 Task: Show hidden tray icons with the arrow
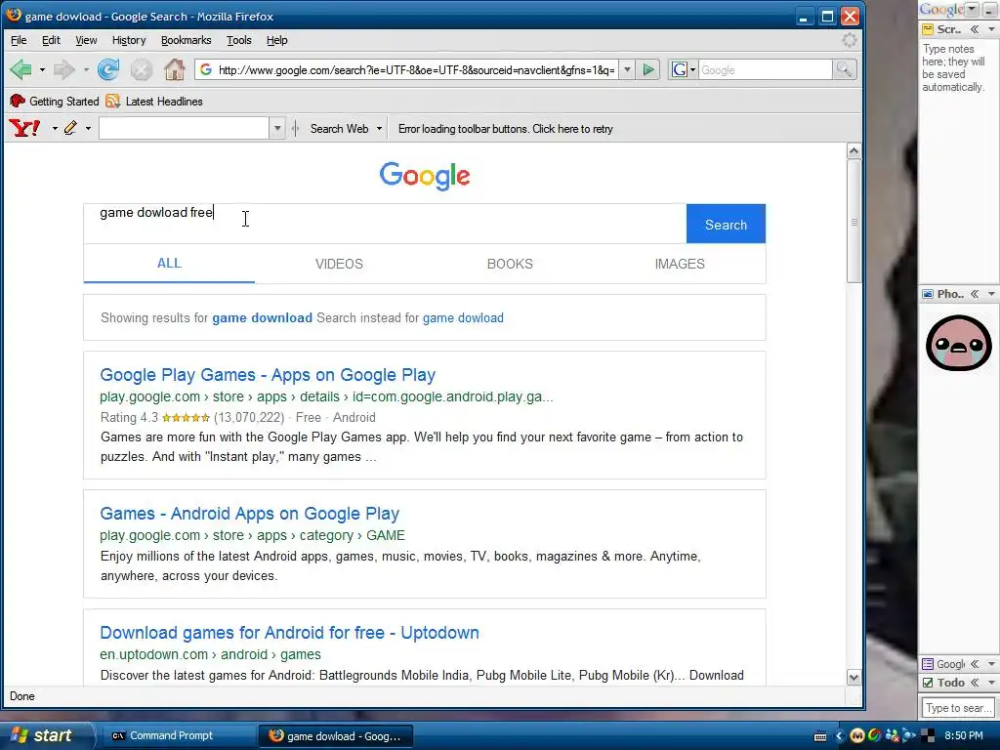click(839, 736)
